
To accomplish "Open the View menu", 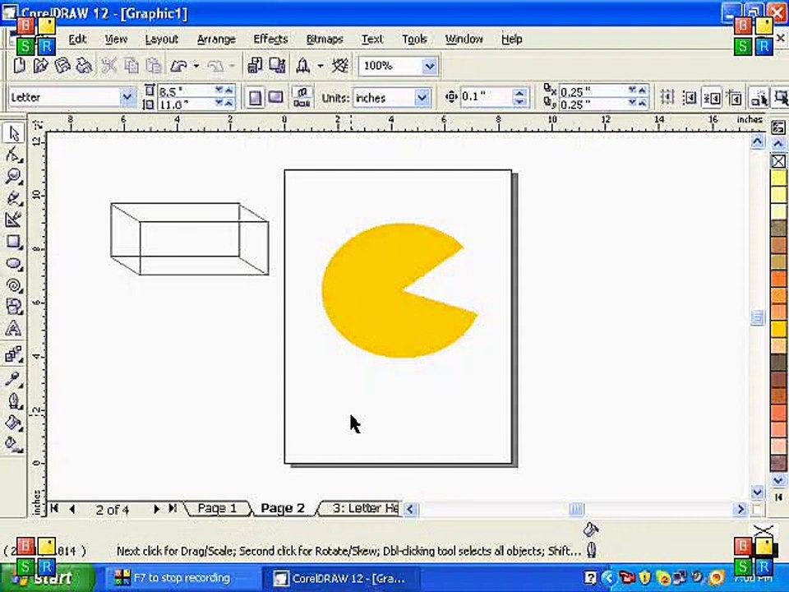I will (116, 39).
